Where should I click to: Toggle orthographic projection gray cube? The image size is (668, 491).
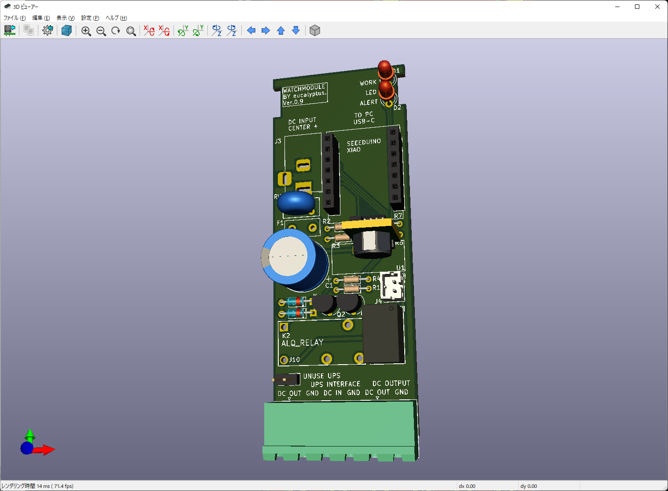[x=314, y=30]
